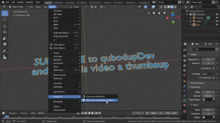Click the pan view hand icon
Viewport: 220px width, 123px height.
pyautogui.click(x=159, y=13)
